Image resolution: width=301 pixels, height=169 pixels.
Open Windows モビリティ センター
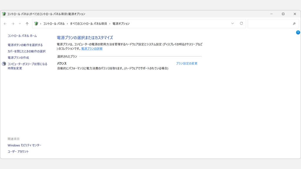(24, 145)
